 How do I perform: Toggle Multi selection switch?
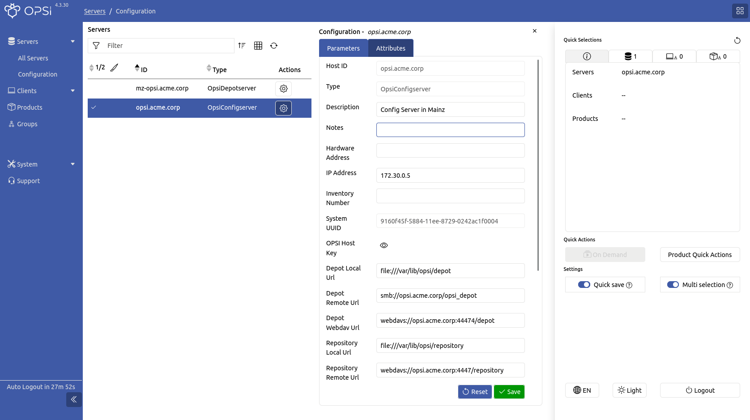(x=673, y=285)
